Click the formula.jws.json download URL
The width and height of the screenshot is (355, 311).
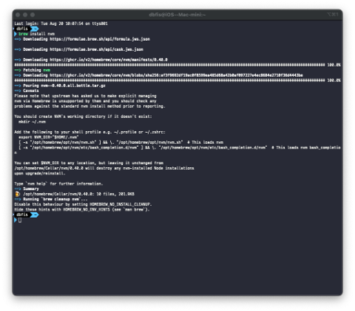[100, 39]
